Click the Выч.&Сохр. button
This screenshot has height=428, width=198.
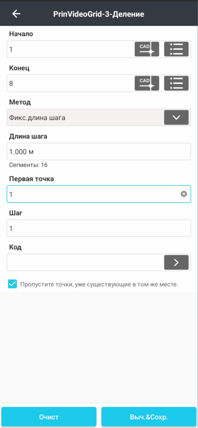(x=148, y=417)
